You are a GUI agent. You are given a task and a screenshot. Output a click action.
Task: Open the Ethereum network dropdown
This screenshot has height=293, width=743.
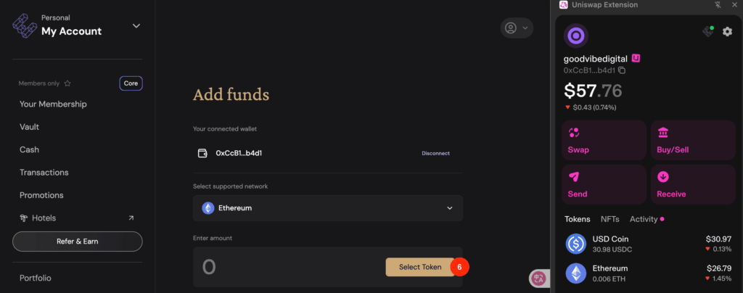pos(327,208)
